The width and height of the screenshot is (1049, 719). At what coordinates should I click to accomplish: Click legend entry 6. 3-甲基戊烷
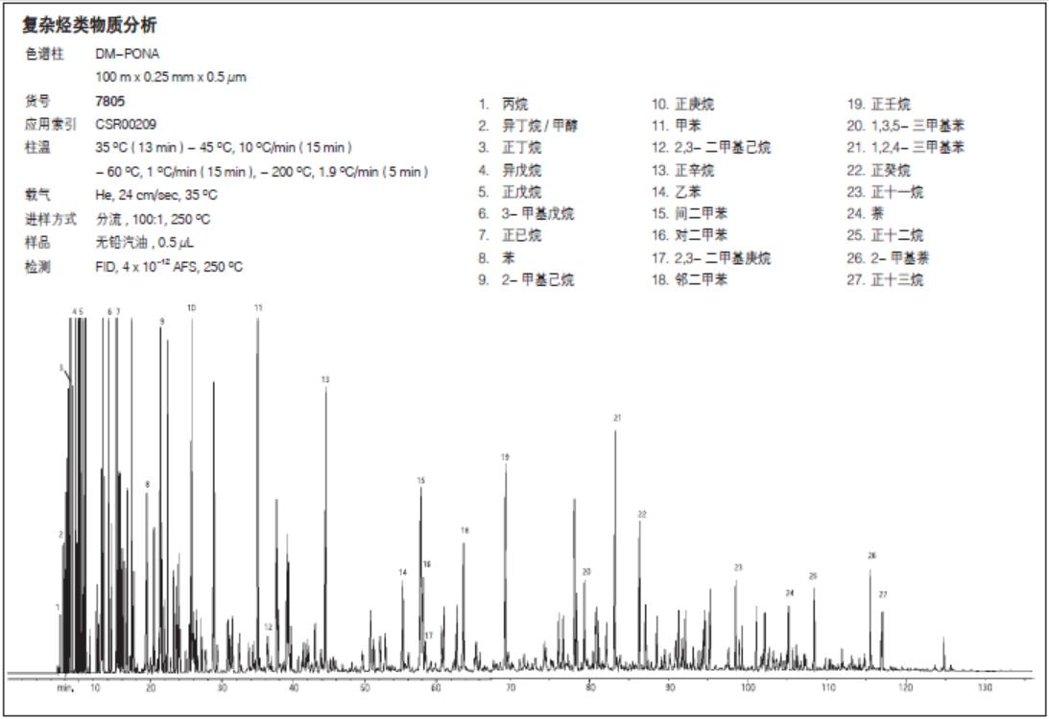click(x=526, y=213)
